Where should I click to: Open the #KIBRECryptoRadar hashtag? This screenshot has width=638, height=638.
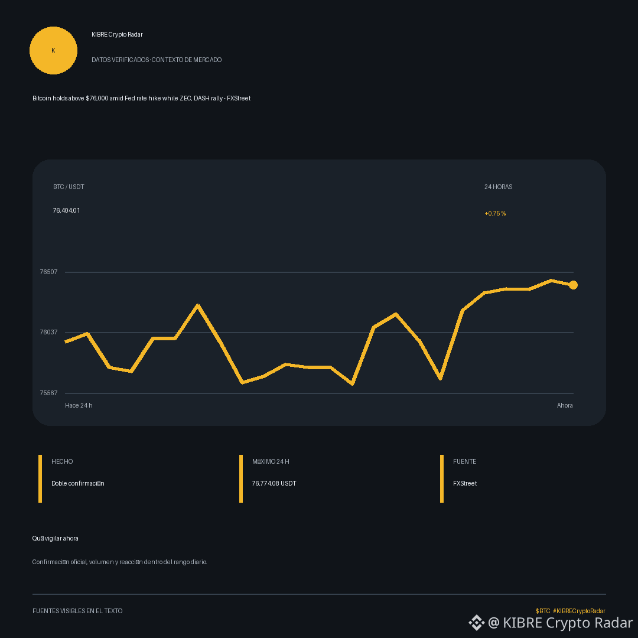coord(579,611)
